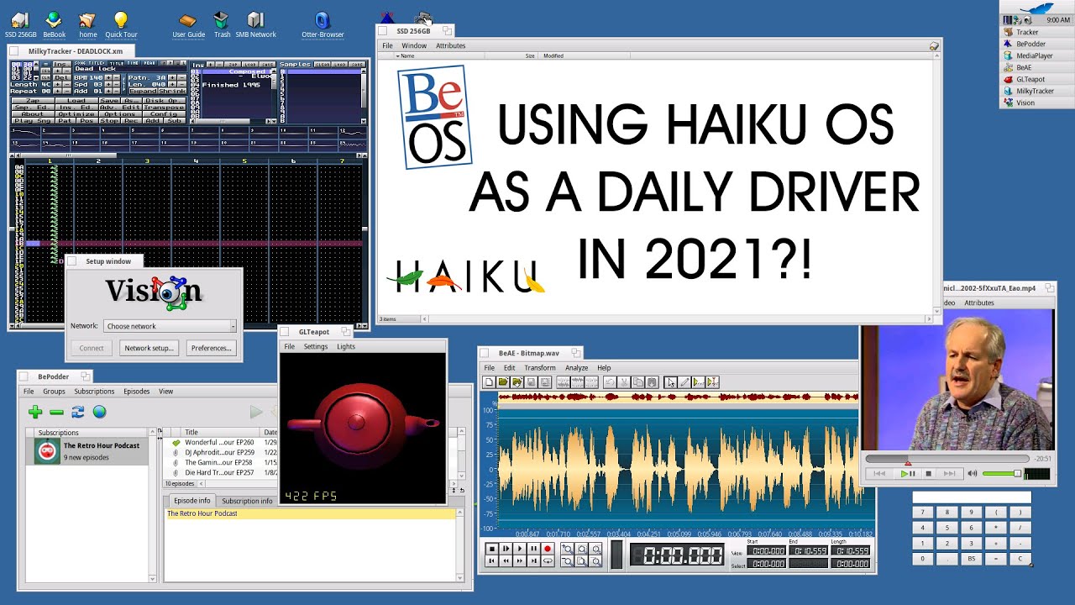The height and width of the screenshot is (605, 1075).
Task: Open the Otter-Browser desktop icon
Action: (322, 24)
